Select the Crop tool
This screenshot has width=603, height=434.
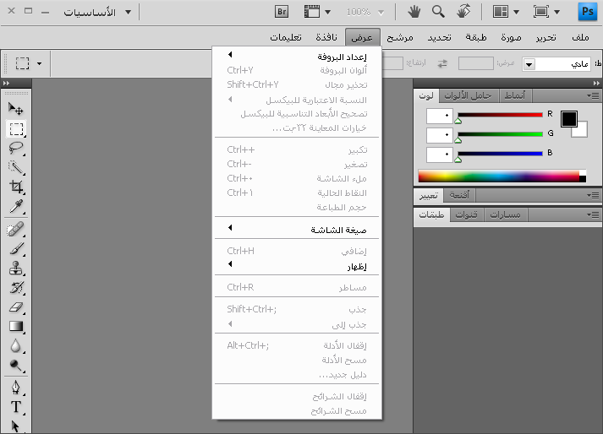pyautogui.click(x=16, y=187)
